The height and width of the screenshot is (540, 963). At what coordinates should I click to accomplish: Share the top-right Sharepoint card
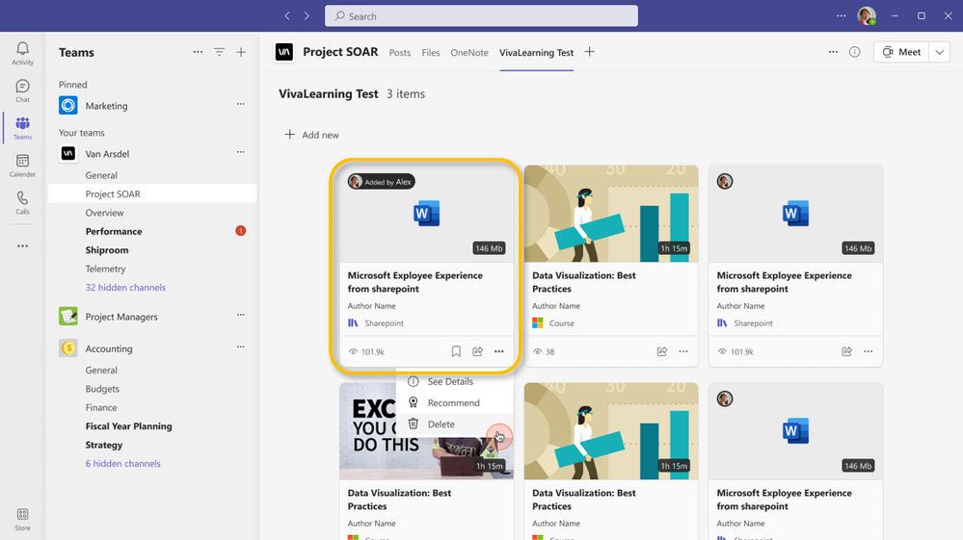click(847, 351)
